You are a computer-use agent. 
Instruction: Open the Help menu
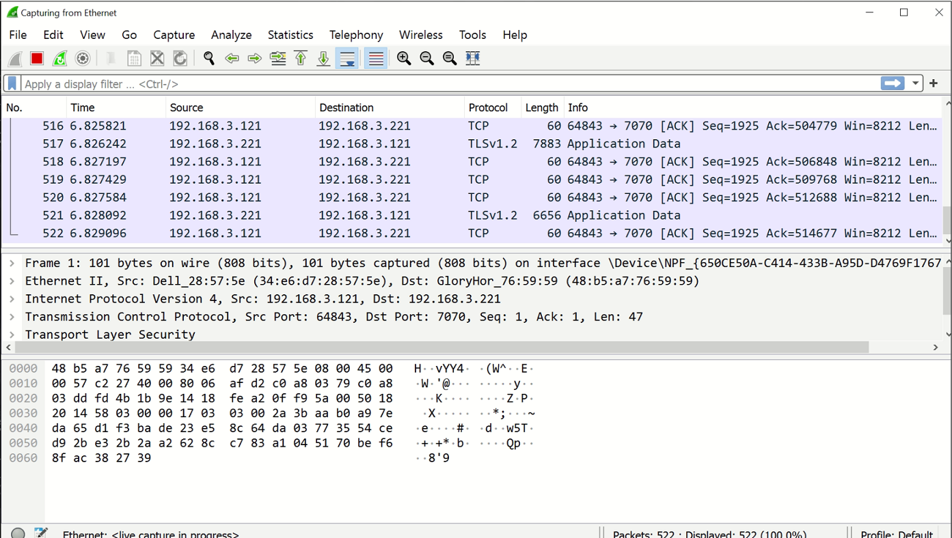coord(515,35)
